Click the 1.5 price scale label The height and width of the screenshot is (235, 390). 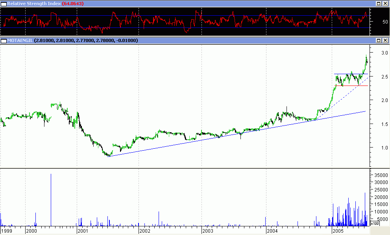click(x=384, y=124)
